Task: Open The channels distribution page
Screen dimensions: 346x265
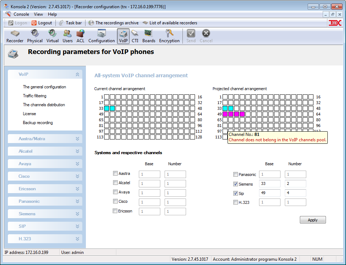Action: 44,105
